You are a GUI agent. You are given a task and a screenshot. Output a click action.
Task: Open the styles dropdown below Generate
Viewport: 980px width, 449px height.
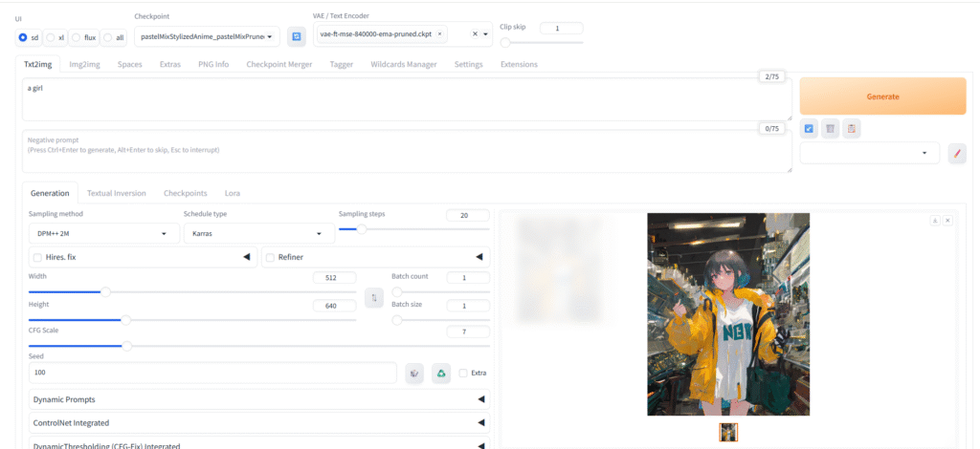point(869,153)
